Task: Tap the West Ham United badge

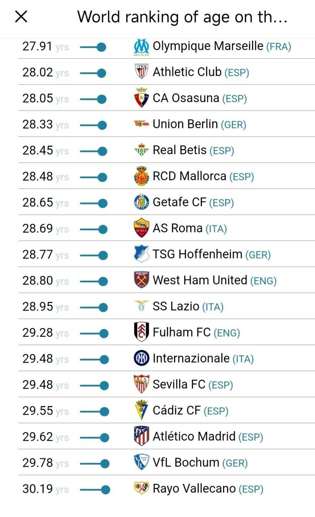Action: (x=141, y=280)
